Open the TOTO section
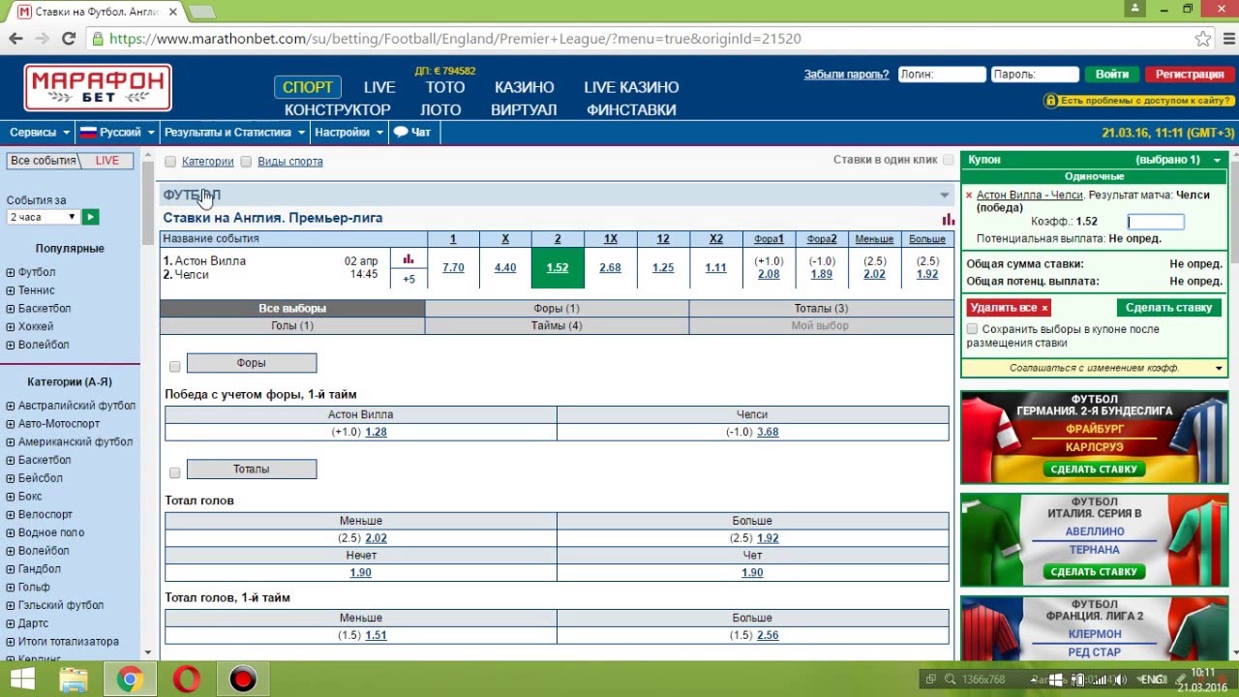The height and width of the screenshot is (697, 1239). pyautogui.click(x=445, y=87)
